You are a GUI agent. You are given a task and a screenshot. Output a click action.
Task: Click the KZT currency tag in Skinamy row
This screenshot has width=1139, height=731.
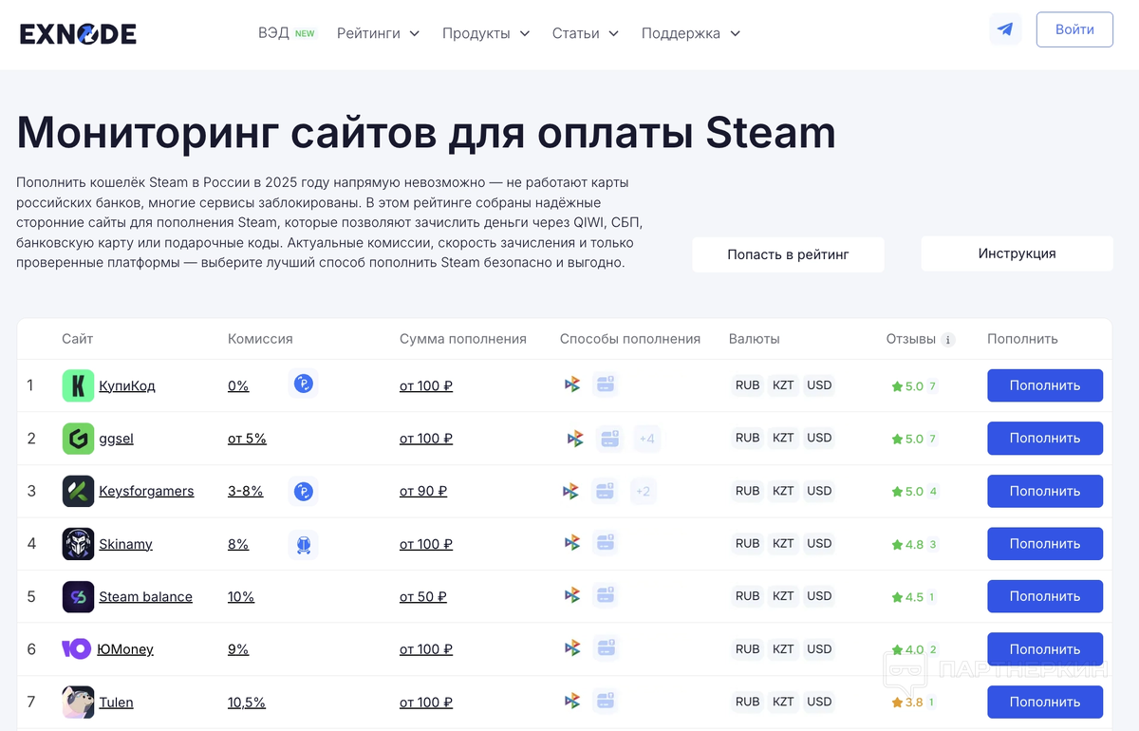point(783,543)
